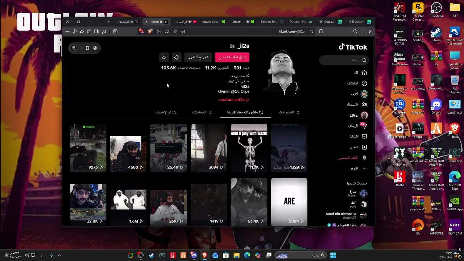Expand the system tray hidden icons chevron

point(59,256)
